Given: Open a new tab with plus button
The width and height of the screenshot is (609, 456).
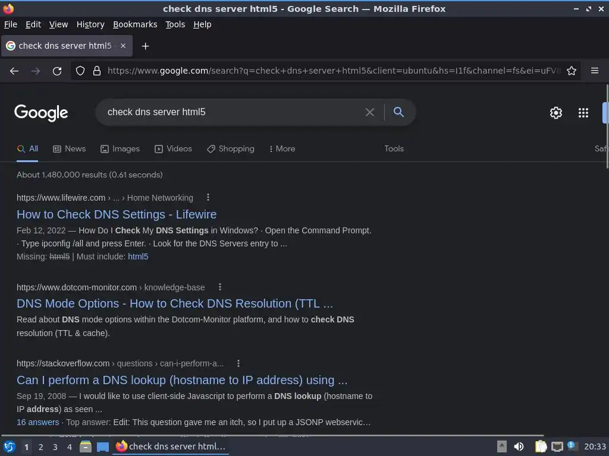Looking at the screenshot, I should point(145,46).
